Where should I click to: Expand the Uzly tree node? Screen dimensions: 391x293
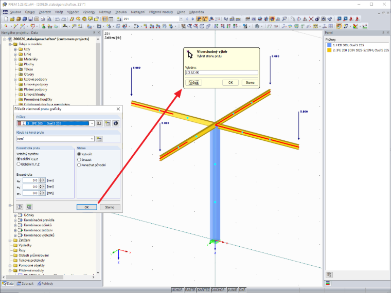coord(15,49)
